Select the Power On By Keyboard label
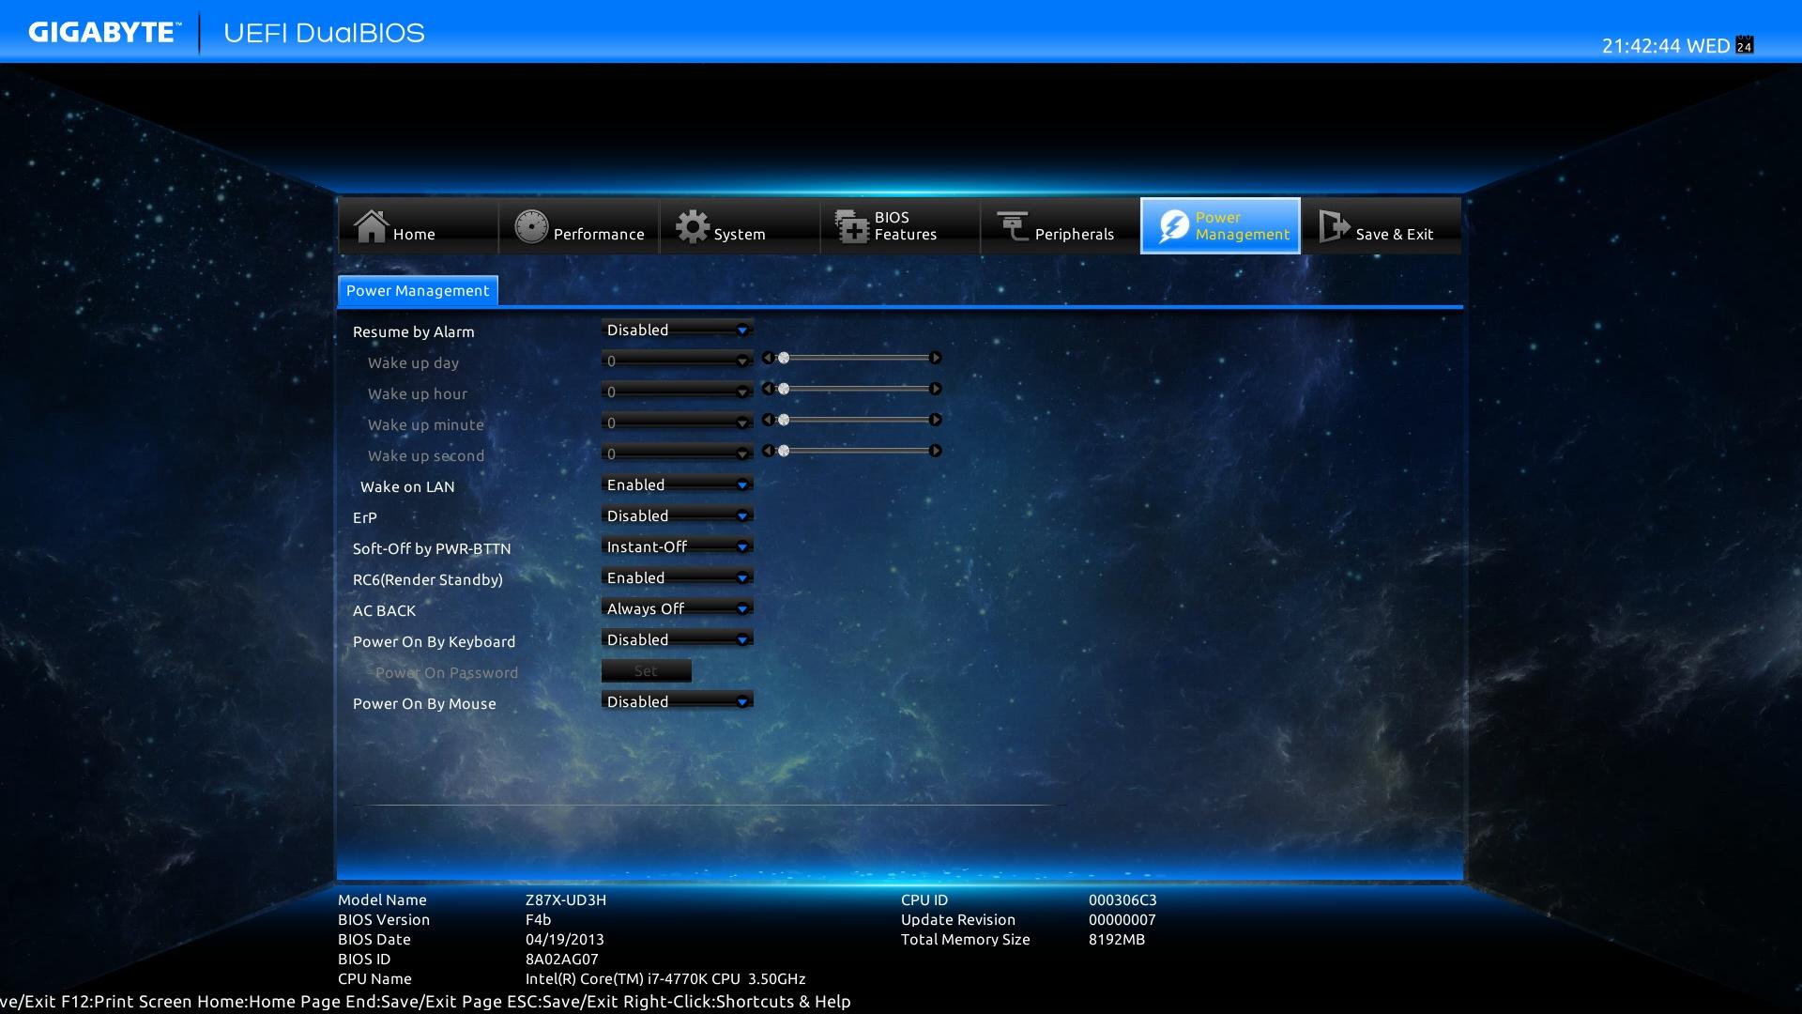The image size is (1802, 1014). tap(434, 641)
